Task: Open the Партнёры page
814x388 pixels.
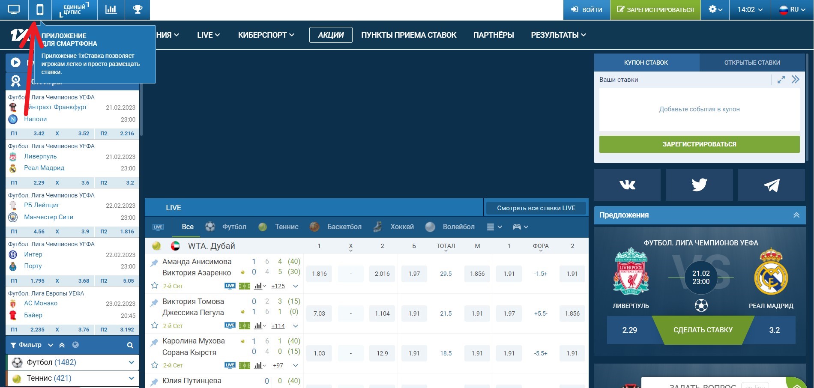Action: 494,35
